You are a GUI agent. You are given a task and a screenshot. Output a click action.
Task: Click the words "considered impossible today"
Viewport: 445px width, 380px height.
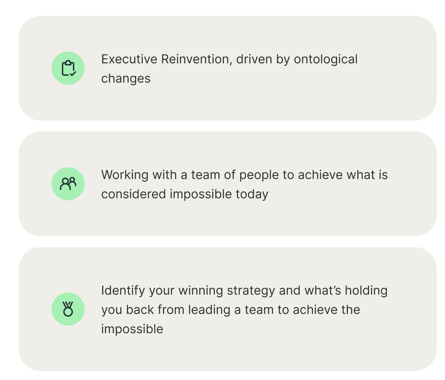185,194
